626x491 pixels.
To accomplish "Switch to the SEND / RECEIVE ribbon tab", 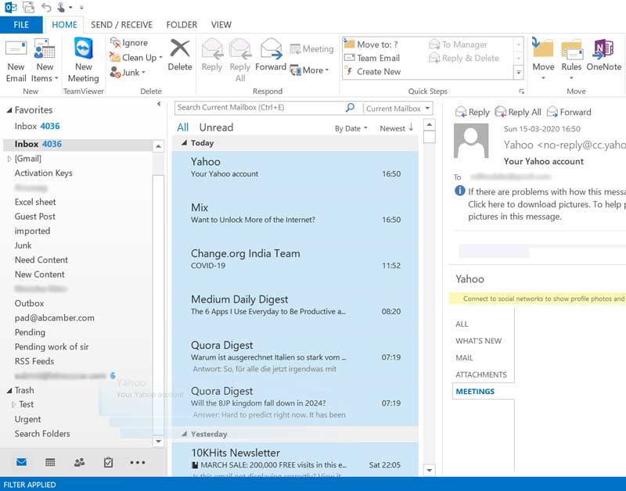I will (121, 24).
